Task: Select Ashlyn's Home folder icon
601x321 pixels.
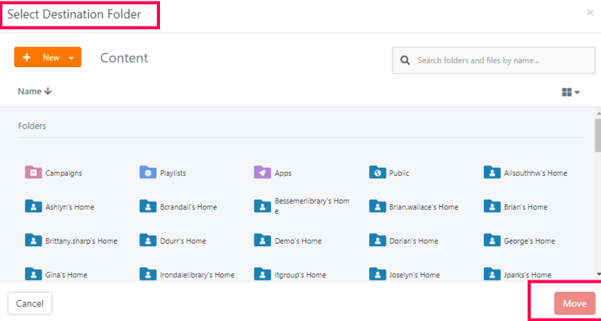Action: click(33, 206)
